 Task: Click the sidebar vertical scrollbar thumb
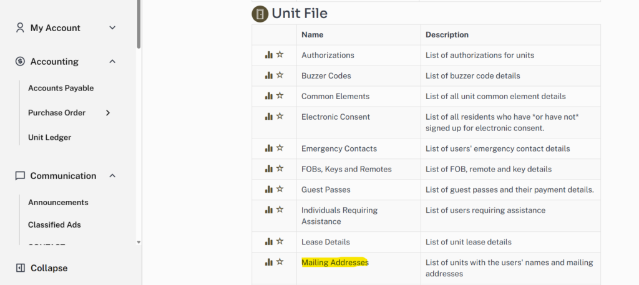(139, 25)
